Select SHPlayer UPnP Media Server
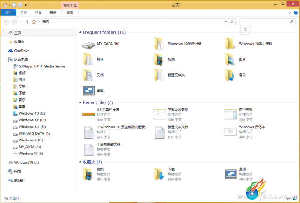 (39, 66)
